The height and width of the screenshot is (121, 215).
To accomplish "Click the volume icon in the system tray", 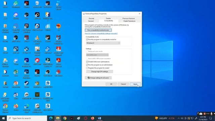I will pyautogui.click(x=182, y=118).
